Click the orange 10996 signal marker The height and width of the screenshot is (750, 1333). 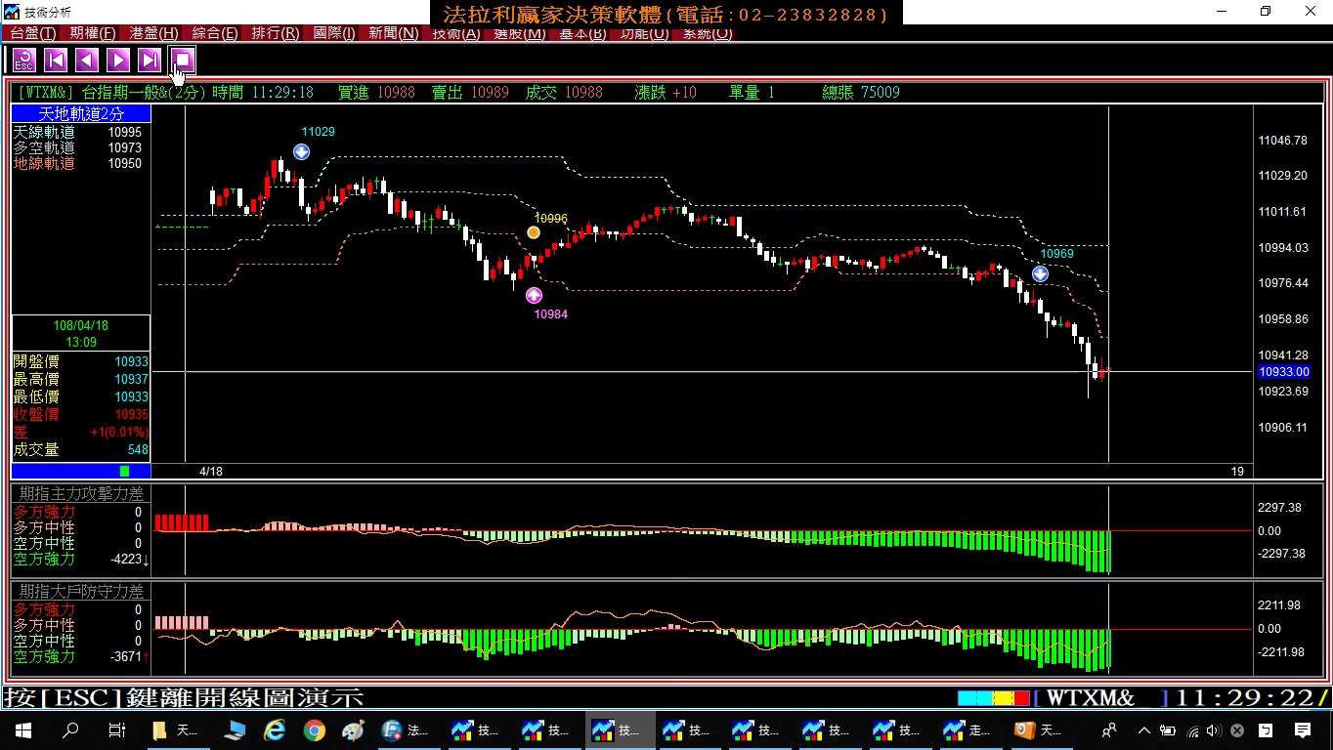pyautogui.click(x=534, y=232)
